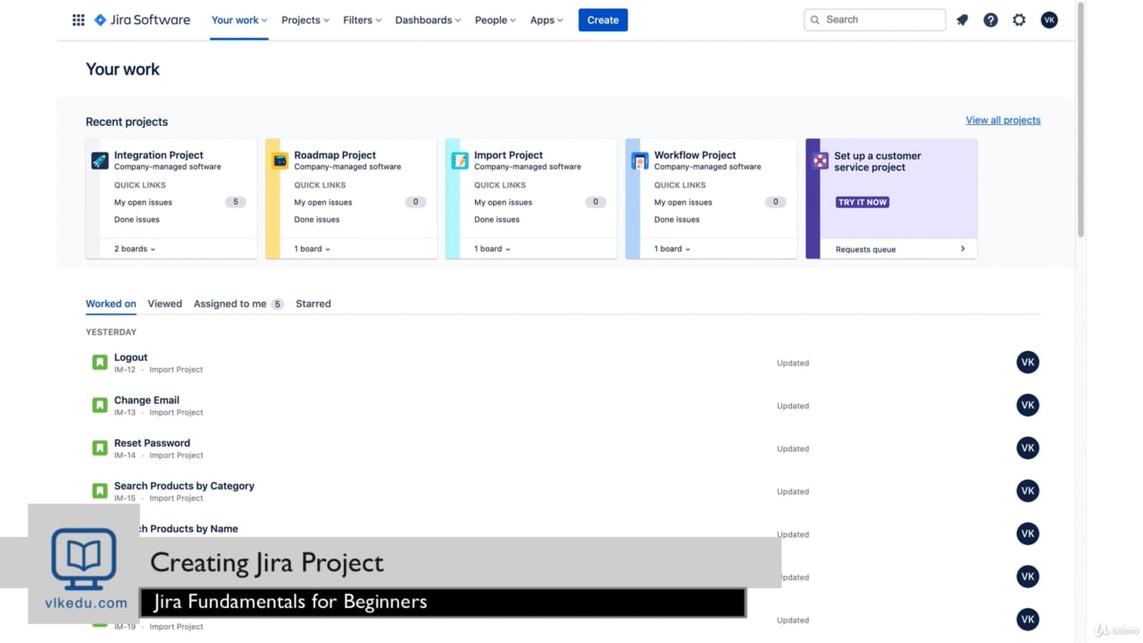Image resolution: width=1143 pixels, height=643 pixels.
Task: Open the Change Email issue IM-13
Action: [x=146, y=400]
